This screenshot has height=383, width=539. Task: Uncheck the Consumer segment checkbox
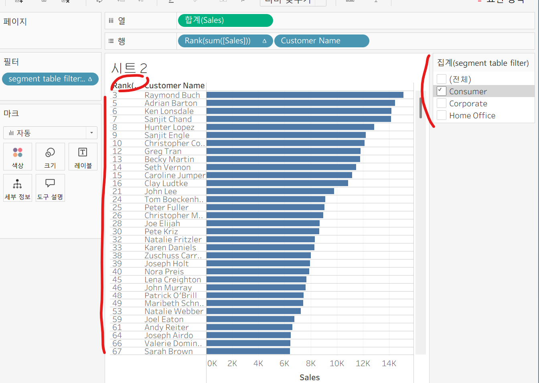point(442,91)
